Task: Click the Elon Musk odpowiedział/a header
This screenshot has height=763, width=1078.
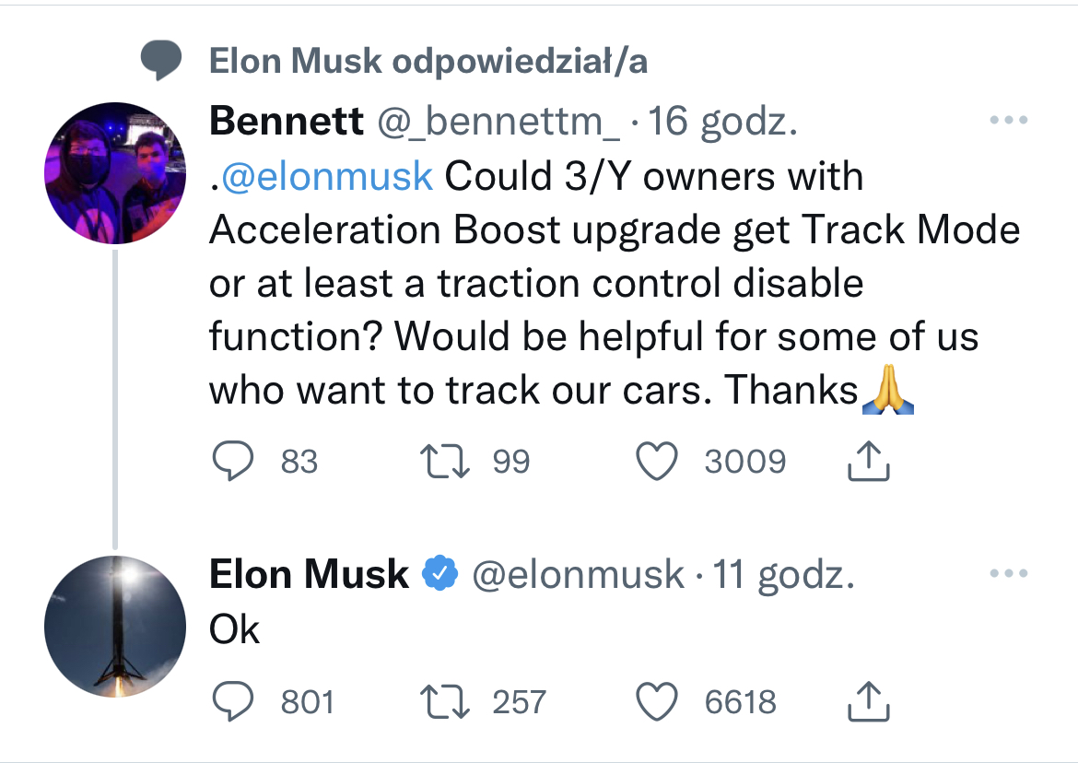Action: point(428,61)
